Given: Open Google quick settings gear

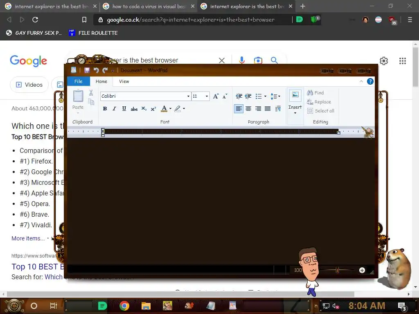Looking at the screenshot, I should tap(384, 61).
